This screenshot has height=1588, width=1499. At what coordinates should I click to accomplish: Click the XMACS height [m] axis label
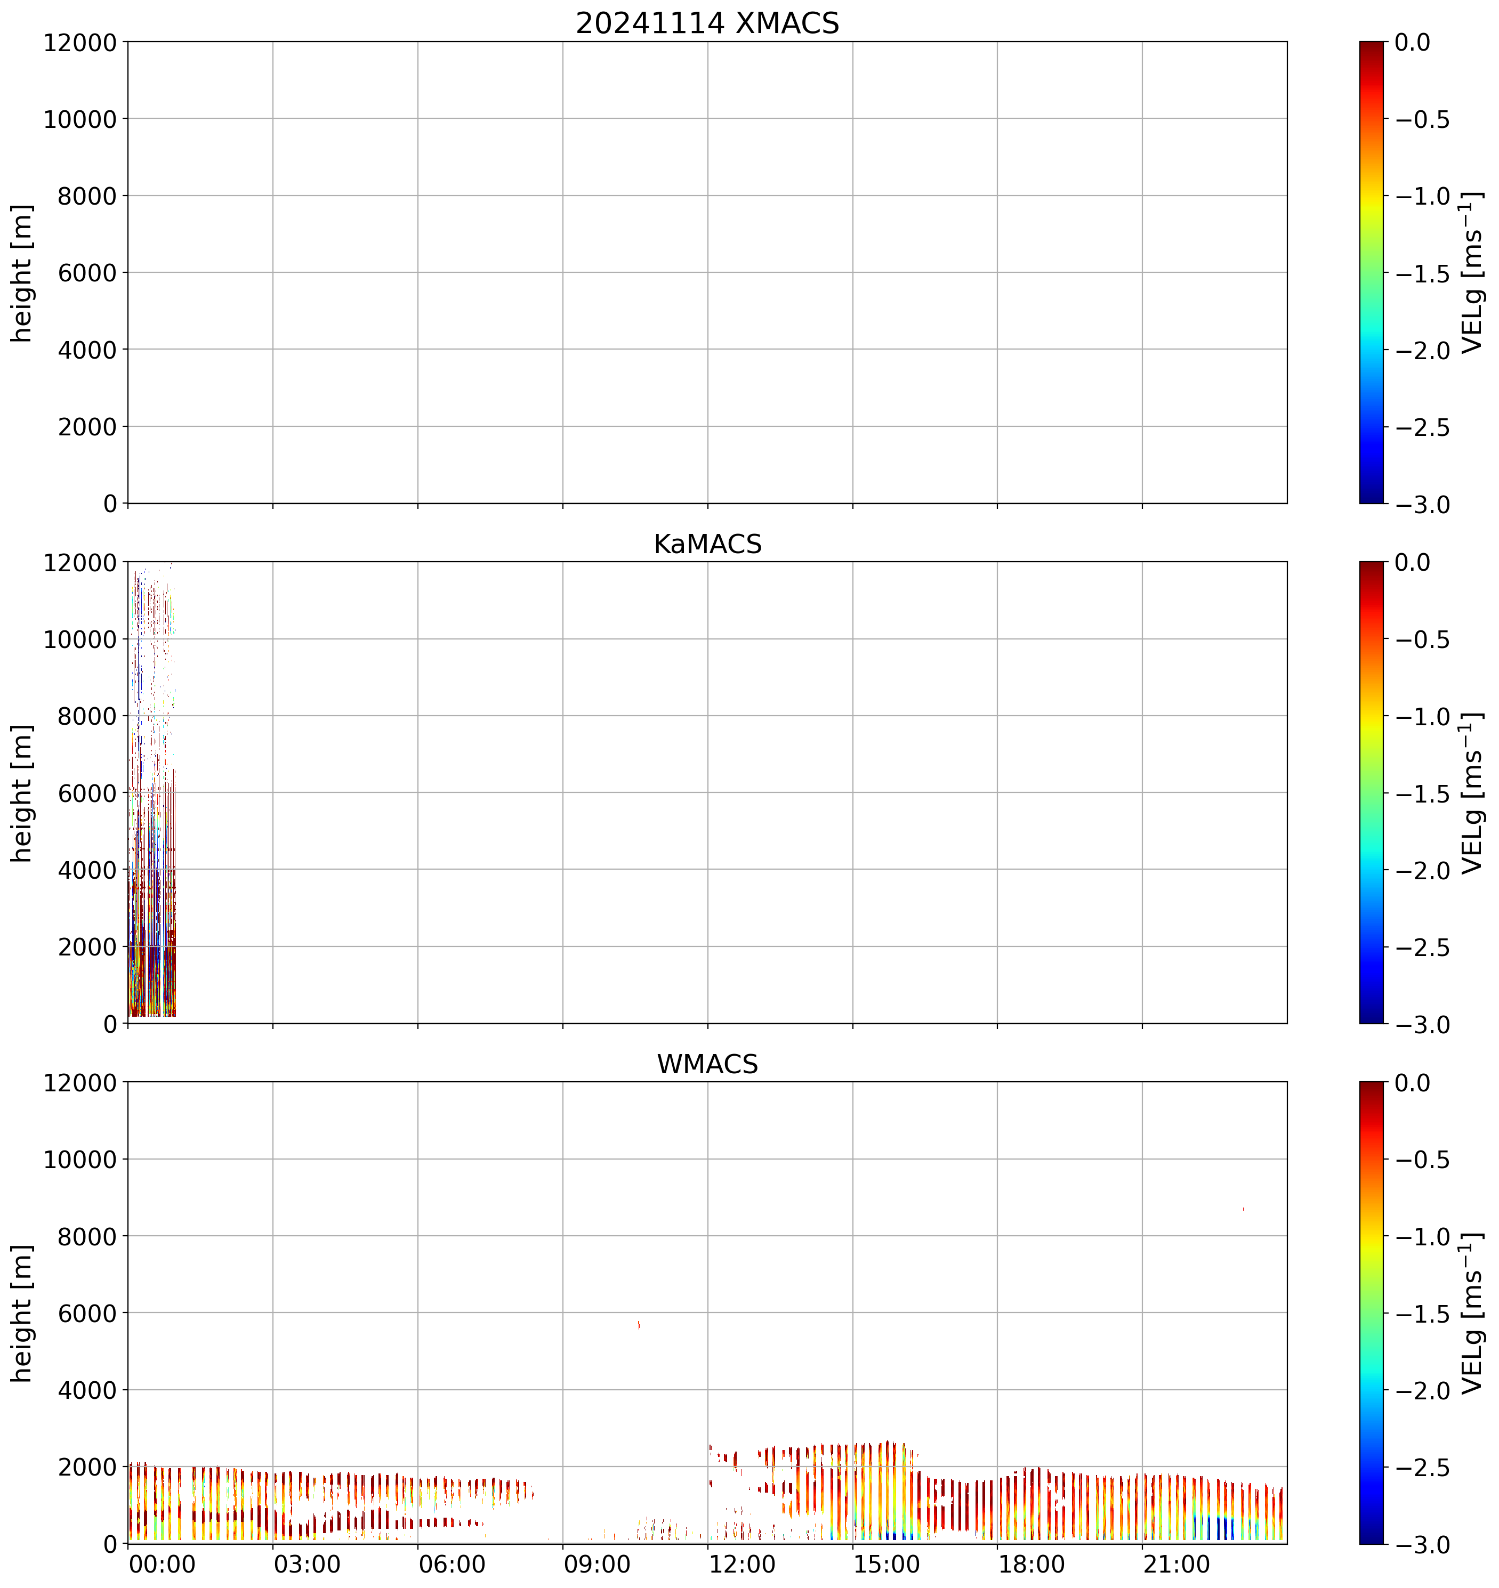tap(22, 273)
